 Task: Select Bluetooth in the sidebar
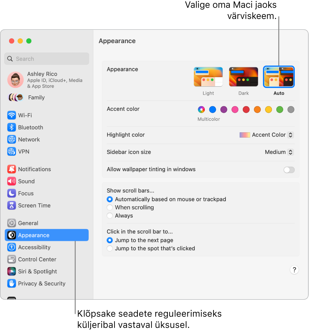coord(31,127)
